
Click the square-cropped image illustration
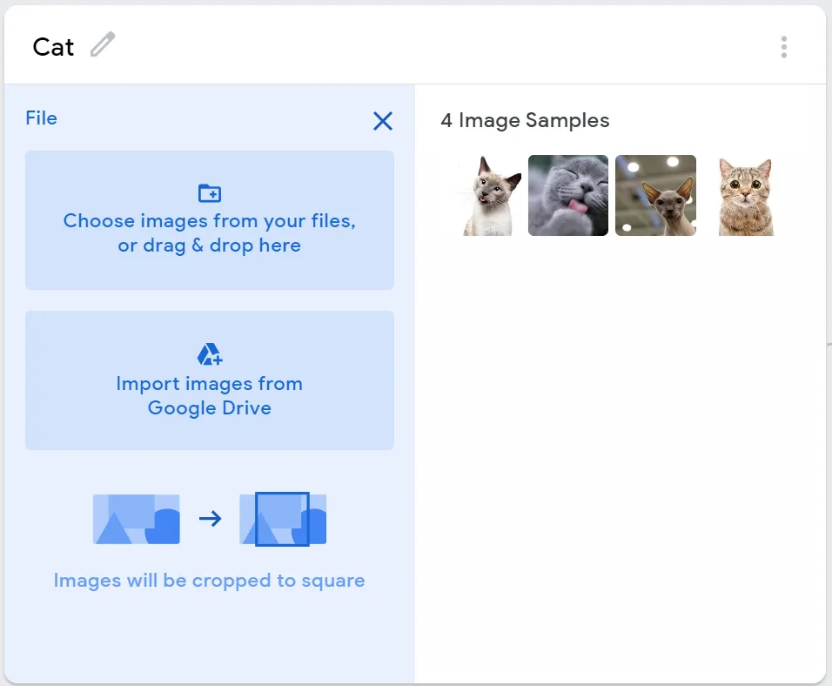coord(283,519)
